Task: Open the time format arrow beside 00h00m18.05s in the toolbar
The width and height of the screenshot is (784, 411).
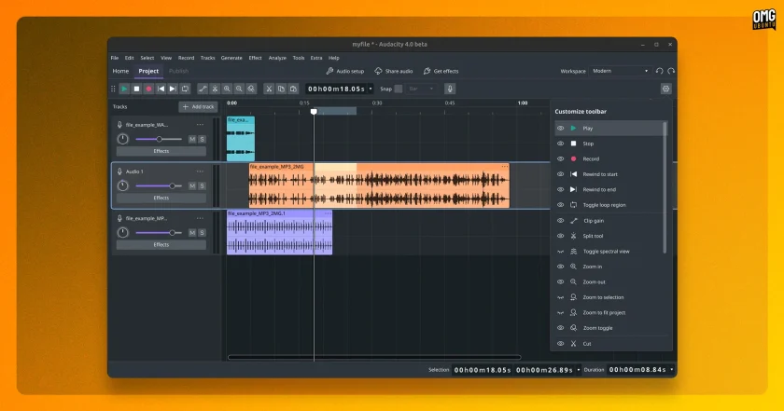Action: (371, 89)
